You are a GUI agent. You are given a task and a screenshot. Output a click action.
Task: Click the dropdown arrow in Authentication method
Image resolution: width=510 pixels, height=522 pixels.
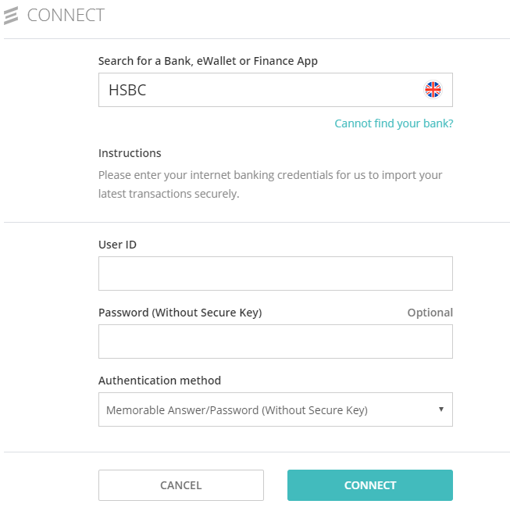pos(441,409)
